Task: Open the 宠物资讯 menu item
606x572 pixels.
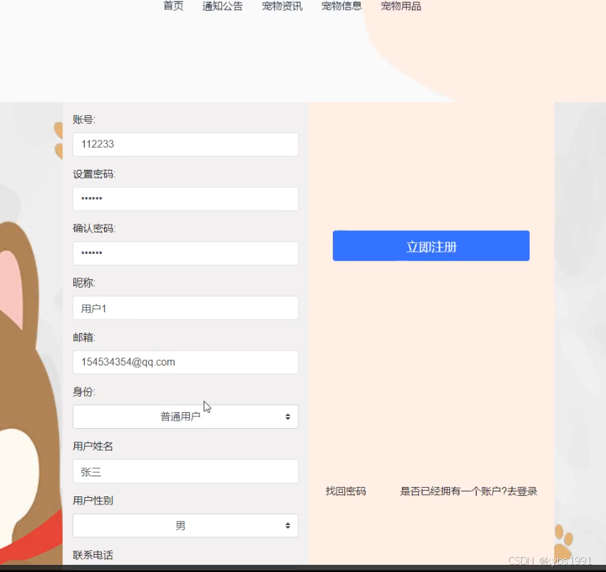Action: click(282, 6)
